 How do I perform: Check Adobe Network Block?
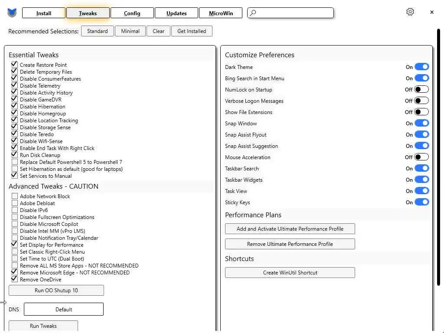[14, 196]
